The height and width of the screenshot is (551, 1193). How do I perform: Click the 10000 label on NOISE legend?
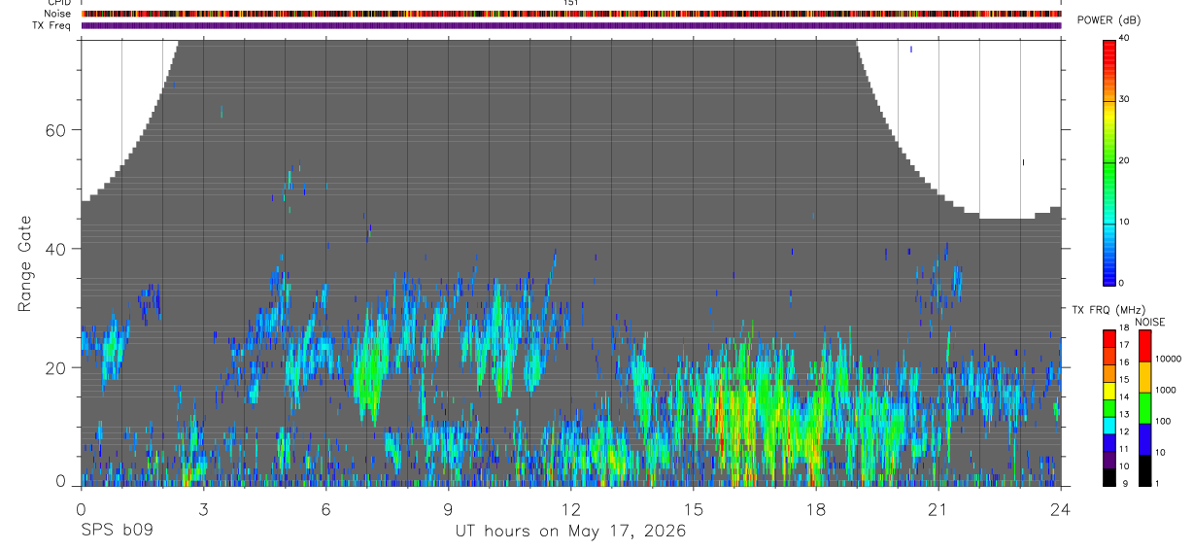pyautogui.click(x=1168, y=359)
